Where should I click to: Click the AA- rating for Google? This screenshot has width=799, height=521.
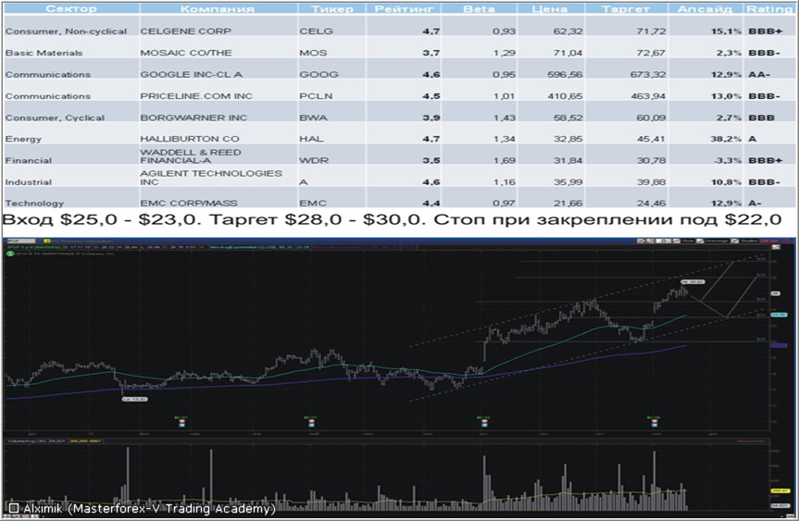point(759,74)
